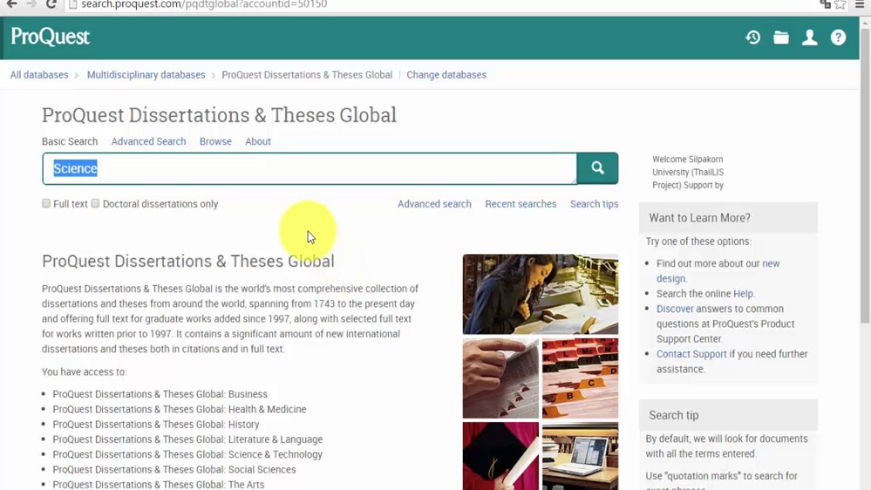Click the 'Science & Technology' list item

tap(188, 454)
